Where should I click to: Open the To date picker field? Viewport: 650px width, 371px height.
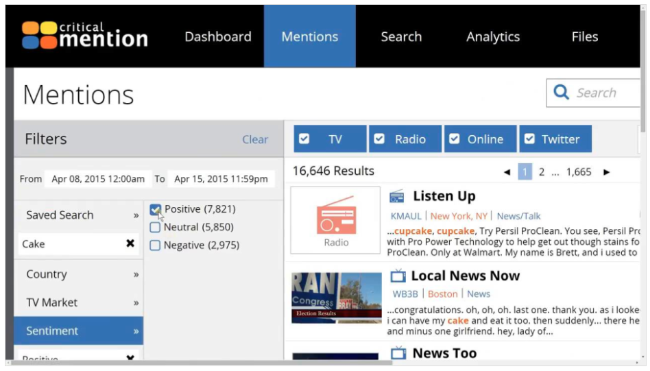(x=221, y=179)
